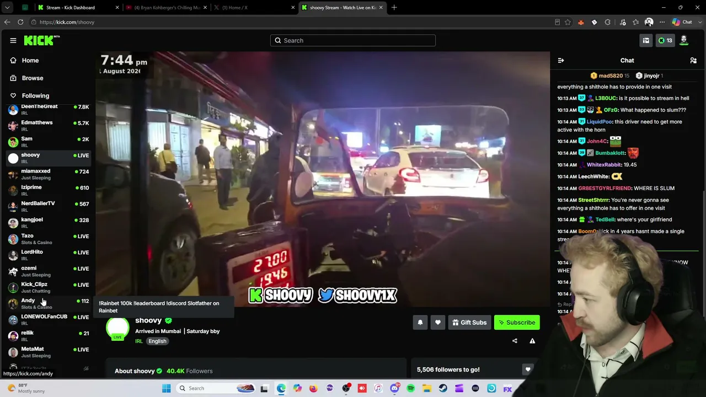
Task: Open the Kick profile avatar menu
Action: coord(684,40)
